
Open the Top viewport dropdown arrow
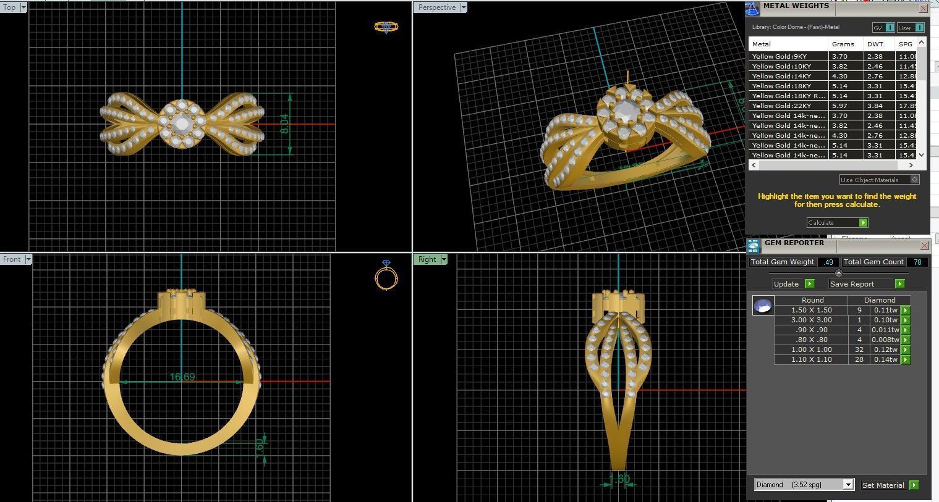coord(23,7)
